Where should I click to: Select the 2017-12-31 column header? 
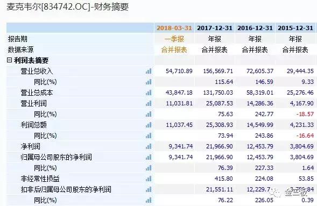click(215, 28)
